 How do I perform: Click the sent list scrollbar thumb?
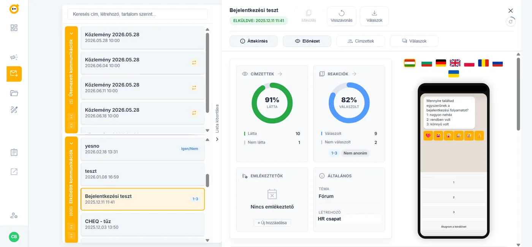[x=207, y=181]
